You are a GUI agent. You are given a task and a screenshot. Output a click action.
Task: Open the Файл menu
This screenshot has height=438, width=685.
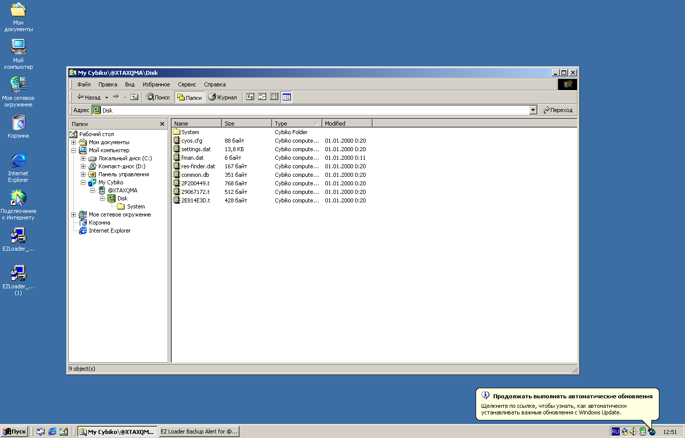[x=84, y=84]
